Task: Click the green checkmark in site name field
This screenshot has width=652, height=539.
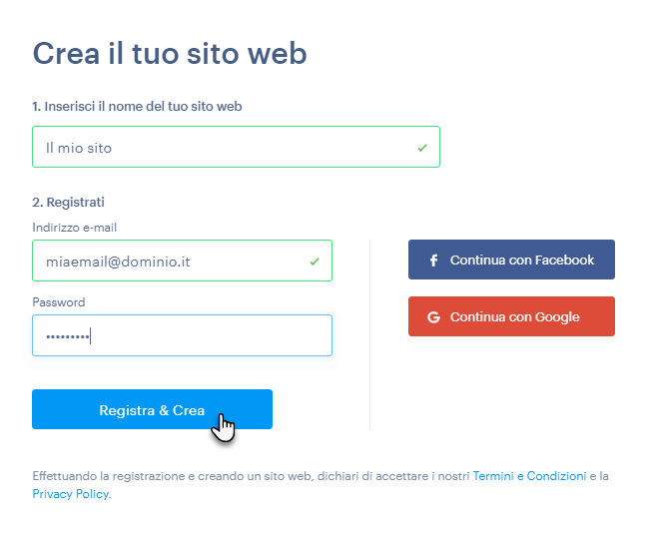Action: pos(422,148)
